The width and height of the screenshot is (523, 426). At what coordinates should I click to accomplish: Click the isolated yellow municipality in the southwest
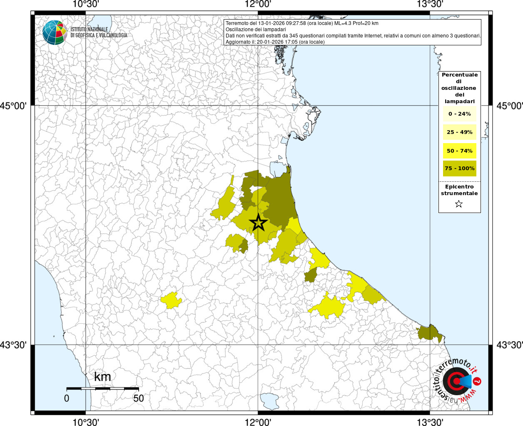tap(172, 300)
